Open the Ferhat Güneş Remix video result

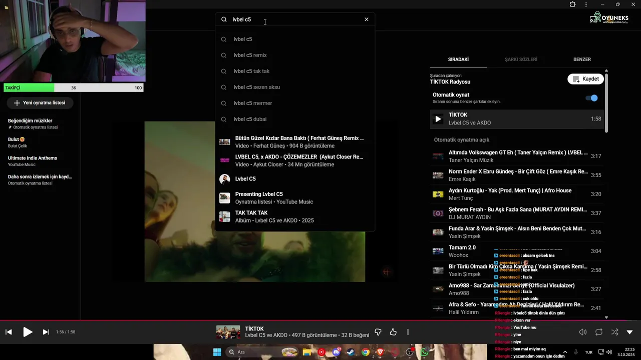(x=295, y=141)
